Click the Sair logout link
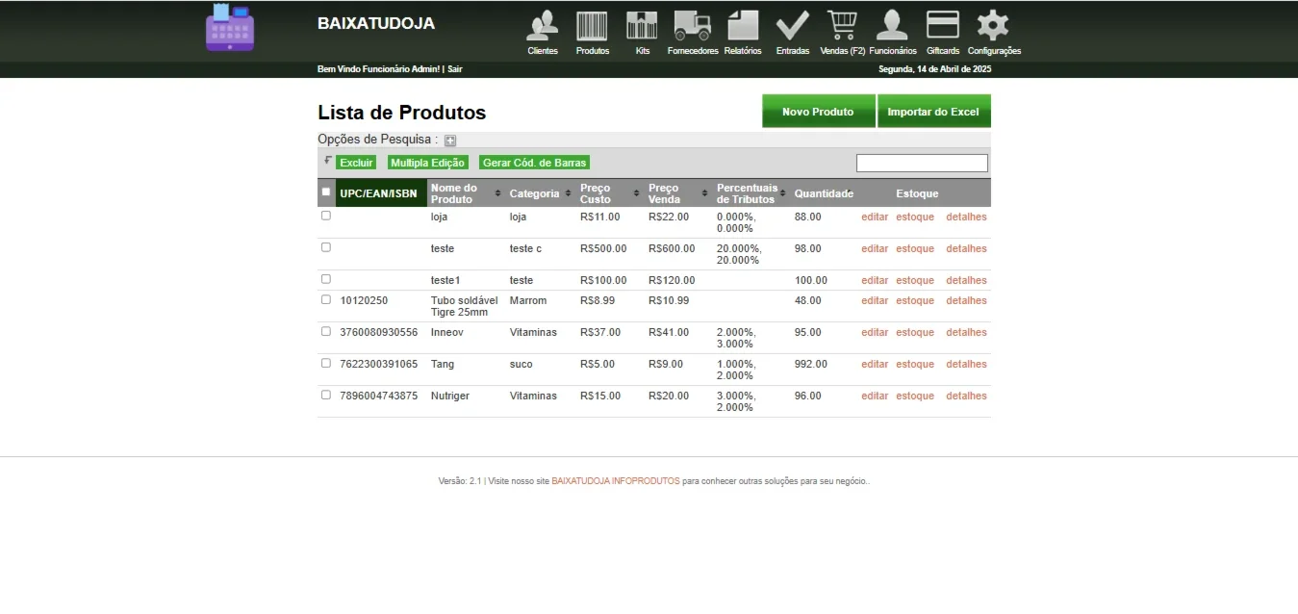 click(x=454, y=69)
